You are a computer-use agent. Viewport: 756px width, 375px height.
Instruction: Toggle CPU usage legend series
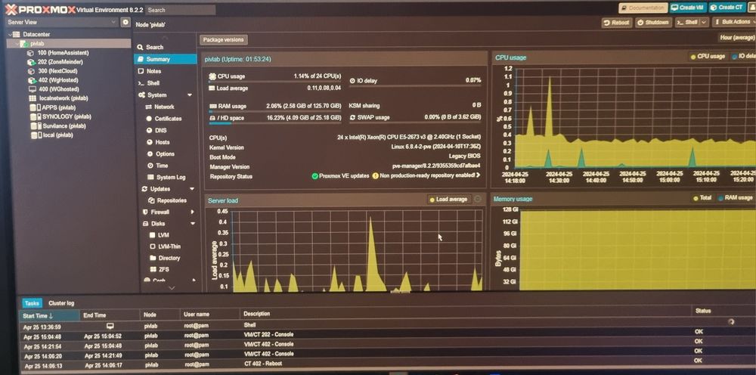point(708,57)
